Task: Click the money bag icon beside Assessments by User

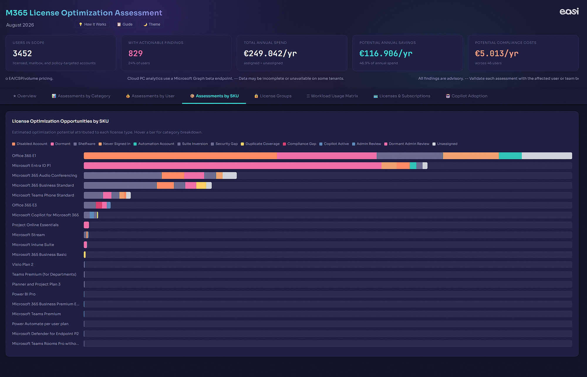Action: [x=128, y=96]
